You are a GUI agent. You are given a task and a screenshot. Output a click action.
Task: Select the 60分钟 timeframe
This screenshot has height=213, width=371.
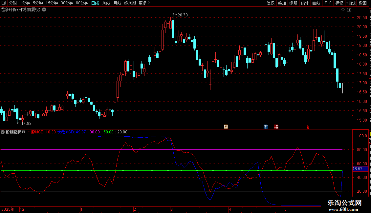click(x=82, y=3)
